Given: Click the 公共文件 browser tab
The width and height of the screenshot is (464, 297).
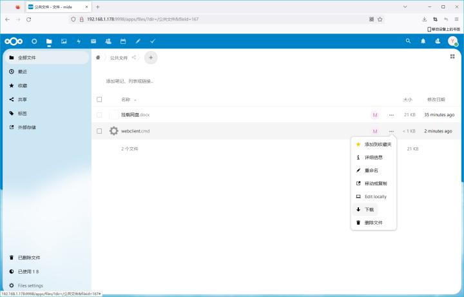Looking at the screenshot, I should click(x=58, y=7).
